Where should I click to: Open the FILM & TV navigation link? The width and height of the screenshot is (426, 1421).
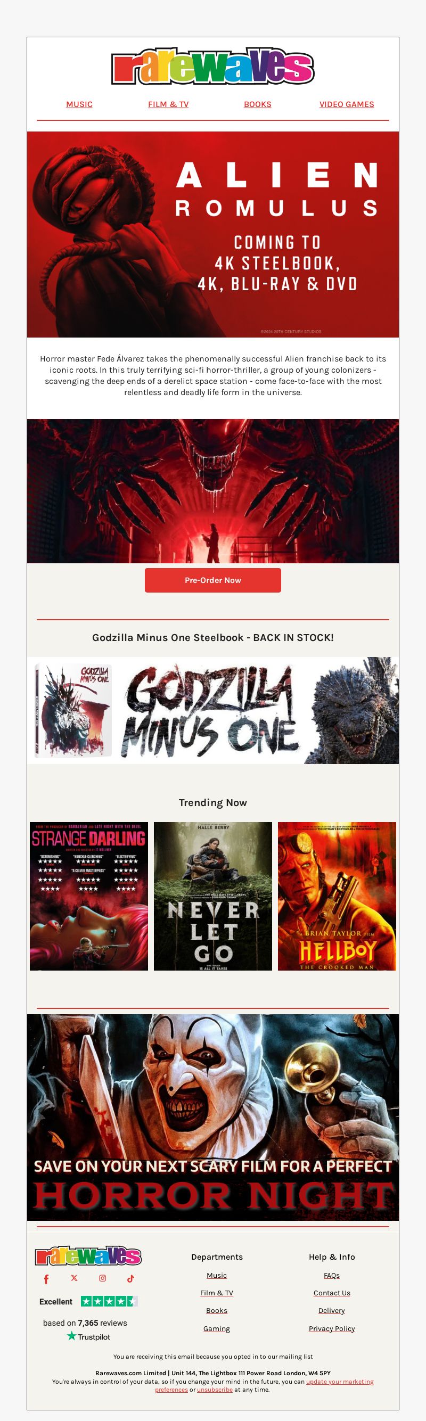(x=168, y=104)
